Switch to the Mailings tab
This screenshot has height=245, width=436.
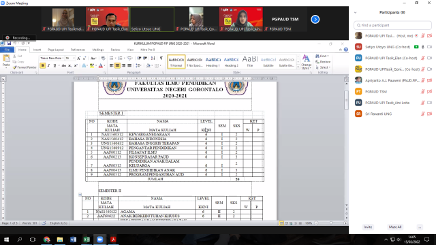(x=98, y=50)
